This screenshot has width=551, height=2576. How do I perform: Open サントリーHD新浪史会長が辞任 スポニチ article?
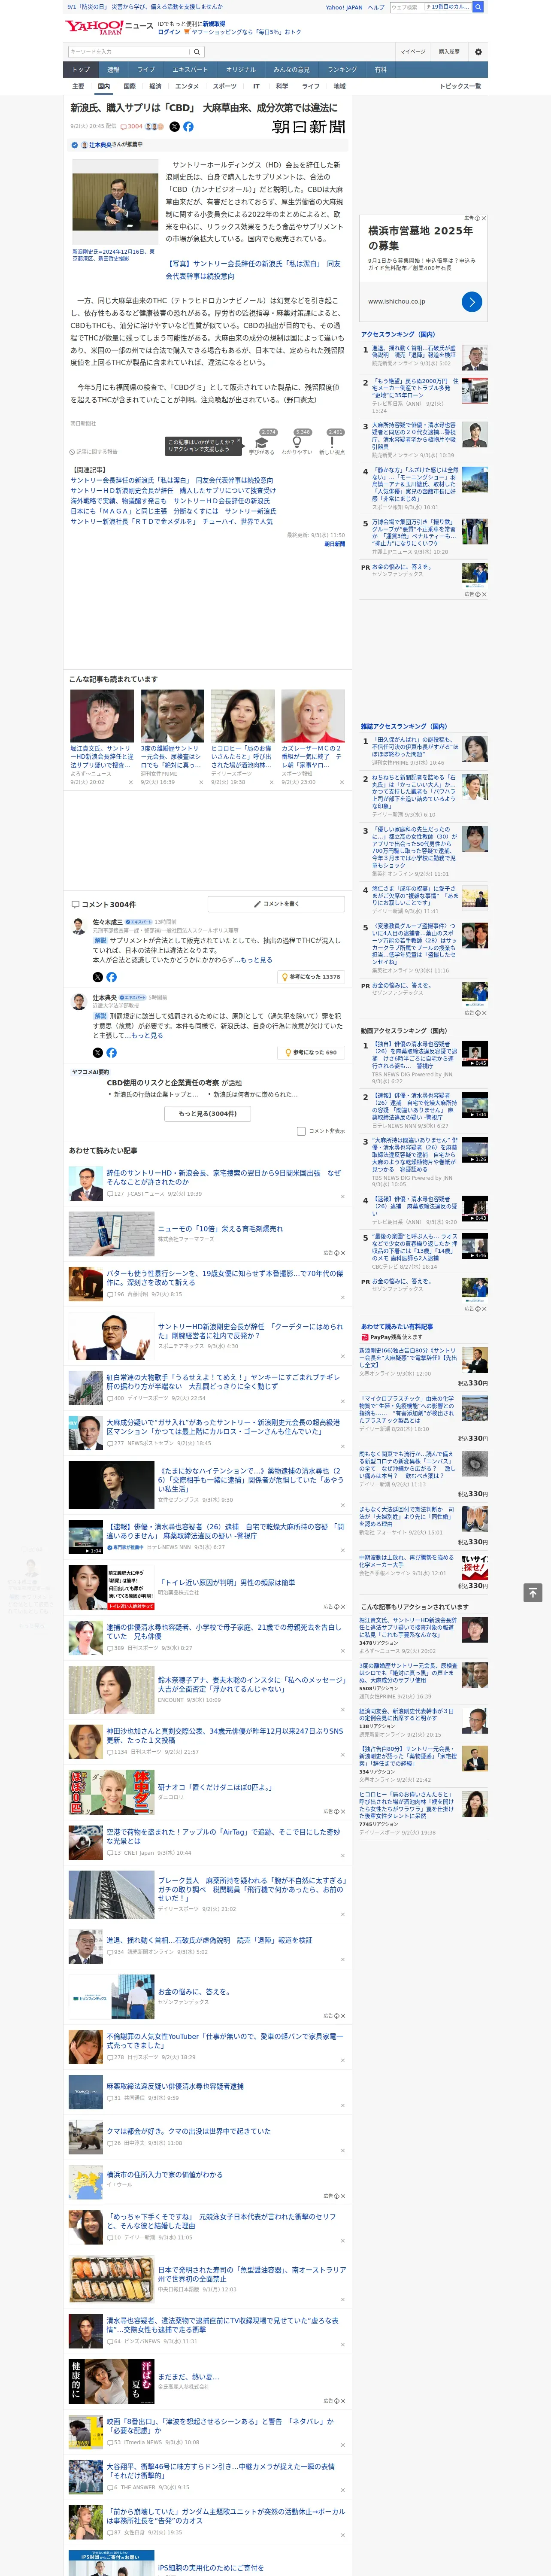250,1332
